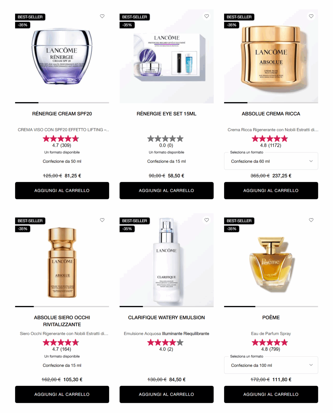
Task: Open star rating of Absolue Crema Ricca
Action: [x=270, y=139]
